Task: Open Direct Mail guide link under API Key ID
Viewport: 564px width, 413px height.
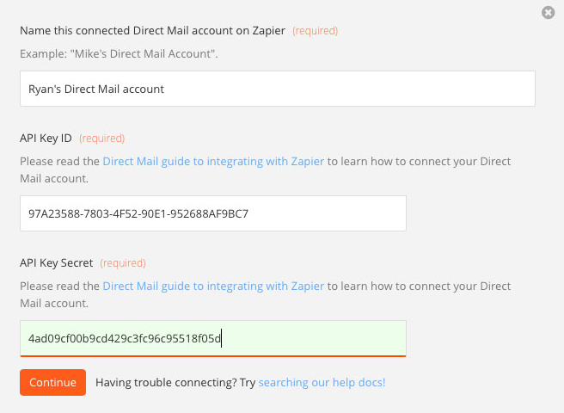Action: click(213, 161)
